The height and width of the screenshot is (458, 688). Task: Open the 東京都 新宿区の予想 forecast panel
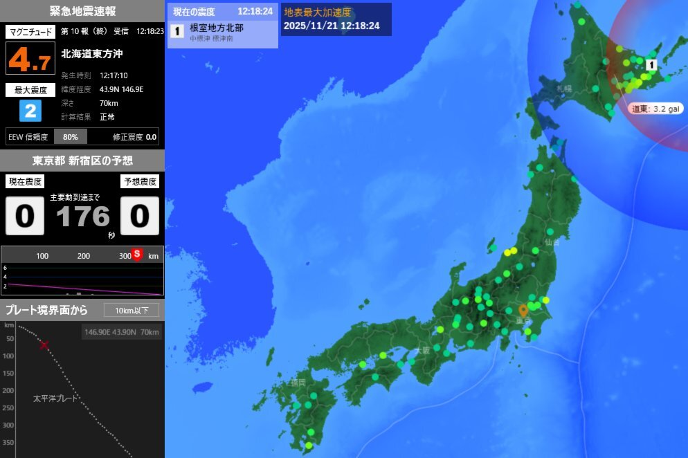82,161
